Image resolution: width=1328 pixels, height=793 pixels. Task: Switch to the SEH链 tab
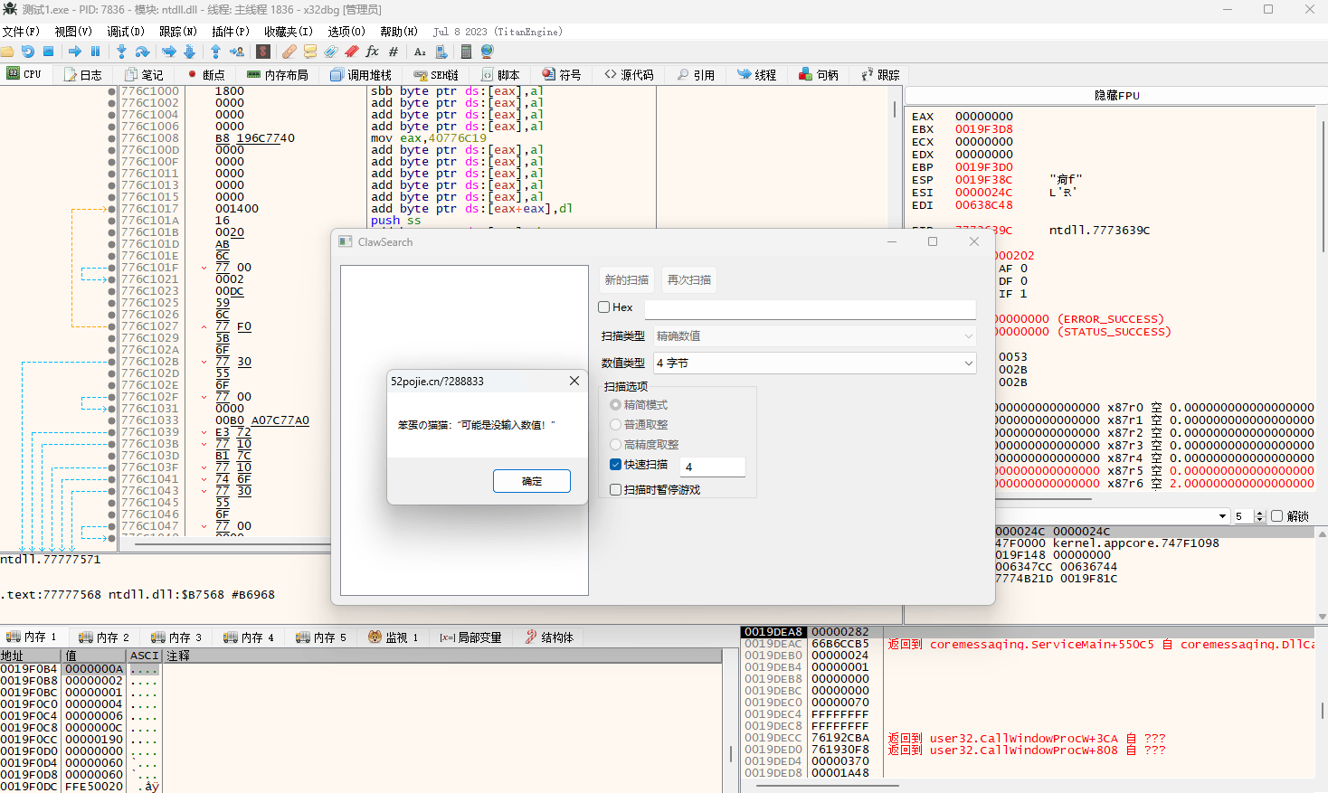tap(436, 75)
